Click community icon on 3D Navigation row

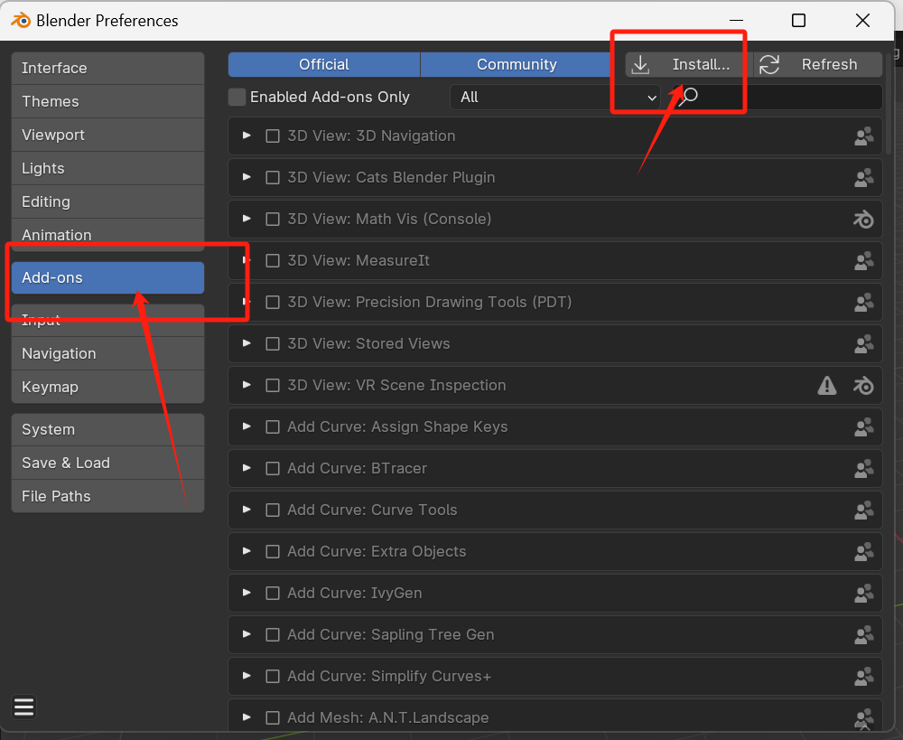coord(863,136)
